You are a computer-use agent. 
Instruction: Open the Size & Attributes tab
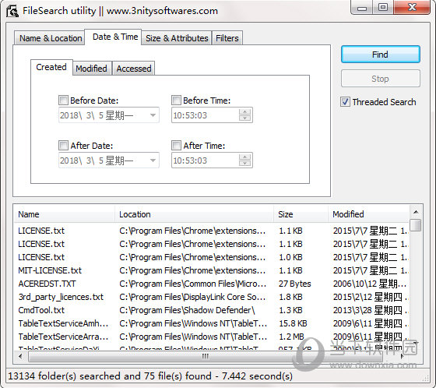(x=177, y=38)
